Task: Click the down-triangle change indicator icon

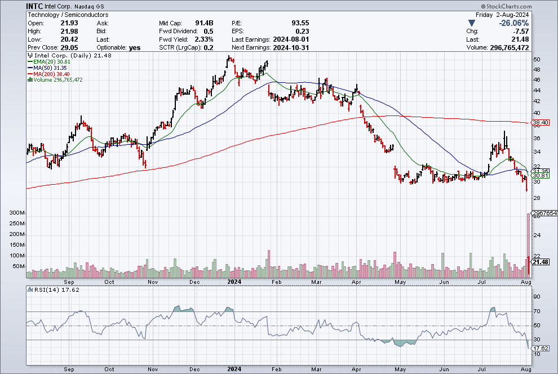Action: 472,23
